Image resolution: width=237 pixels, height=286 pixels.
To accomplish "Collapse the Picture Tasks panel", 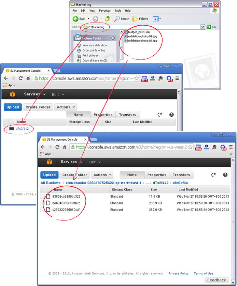I will coord(113,38).
